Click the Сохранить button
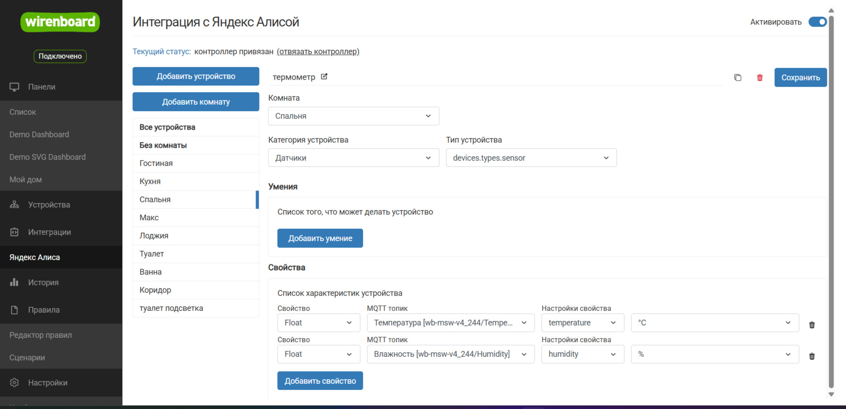This screenshot has width=846, height=409. click(801, 77)
